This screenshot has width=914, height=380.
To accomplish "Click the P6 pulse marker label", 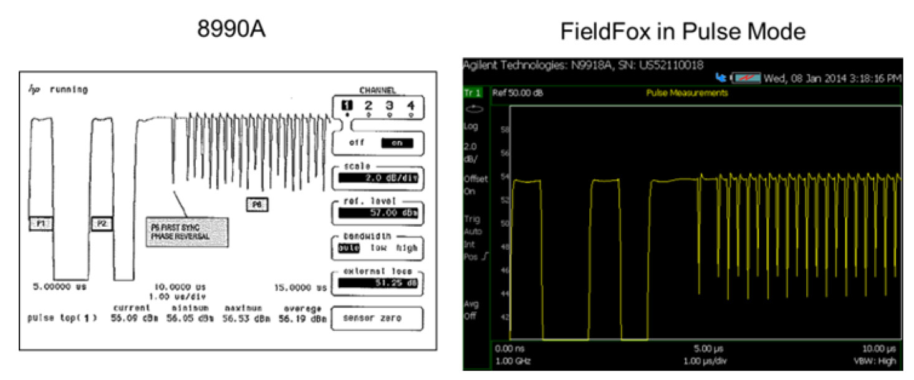I will (256, 204).
